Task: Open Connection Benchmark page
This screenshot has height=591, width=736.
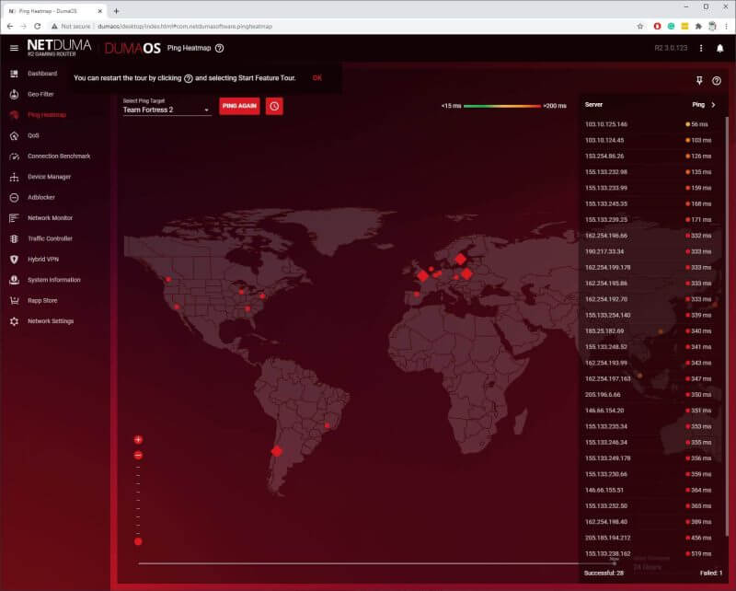Action: tap(59, 156)
